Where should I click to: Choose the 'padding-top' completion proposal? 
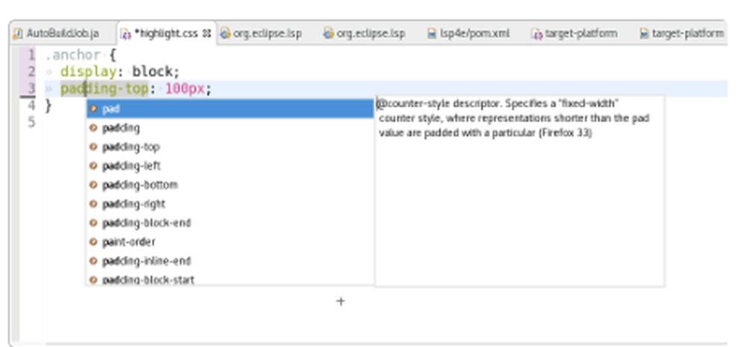[x=230, y=147]
